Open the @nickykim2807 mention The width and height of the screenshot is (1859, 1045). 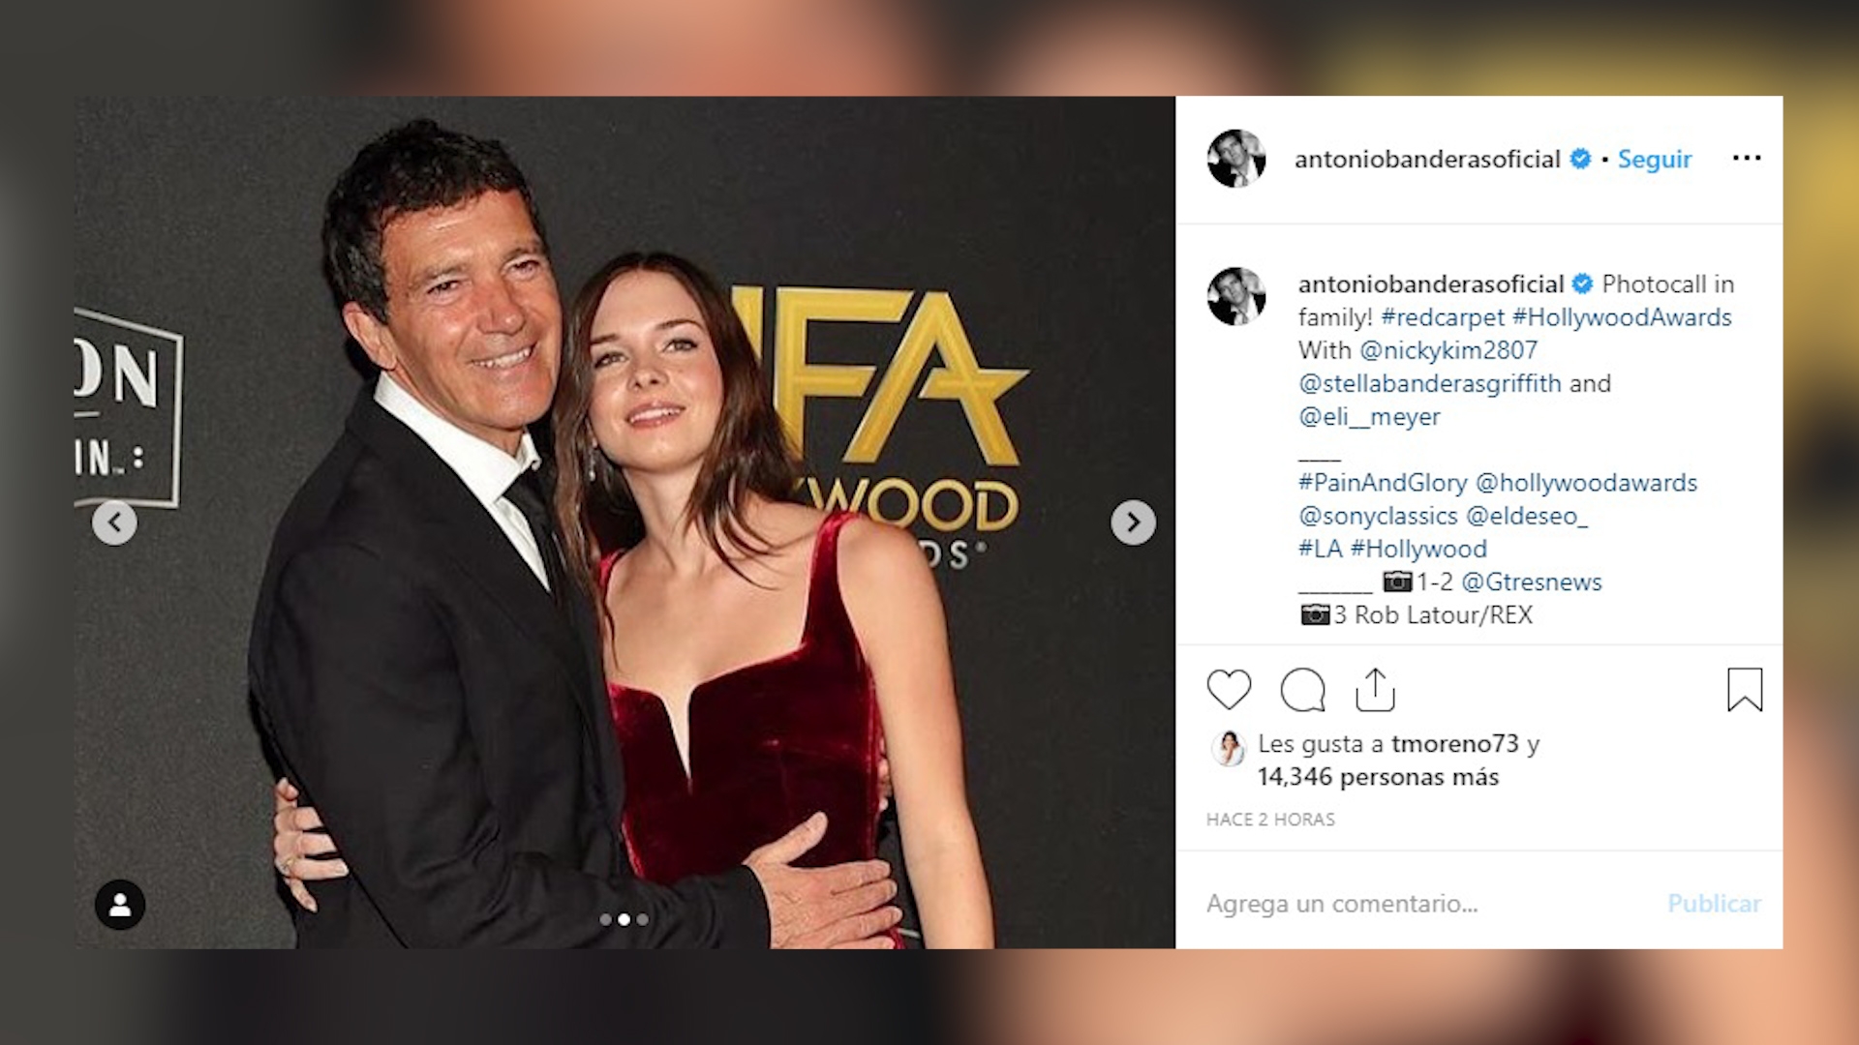pos(1448,350)
